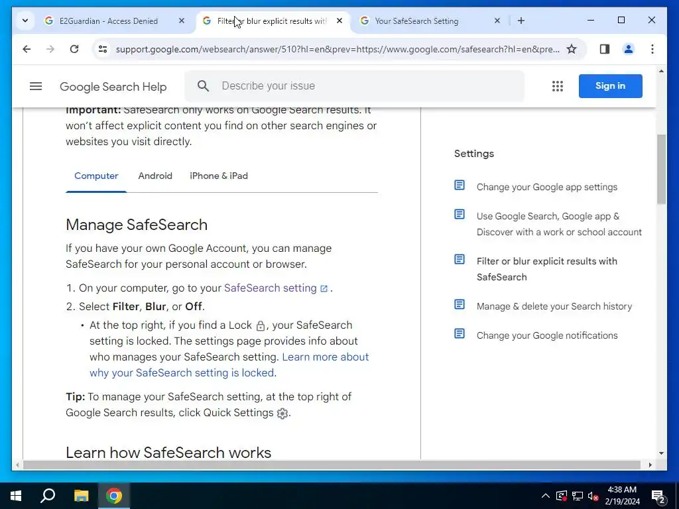Open Windows taskbar search

[48, 496]
